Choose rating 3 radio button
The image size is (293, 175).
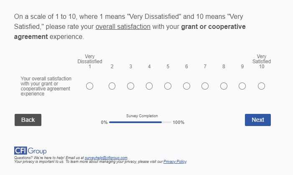(x=130, y=86)
